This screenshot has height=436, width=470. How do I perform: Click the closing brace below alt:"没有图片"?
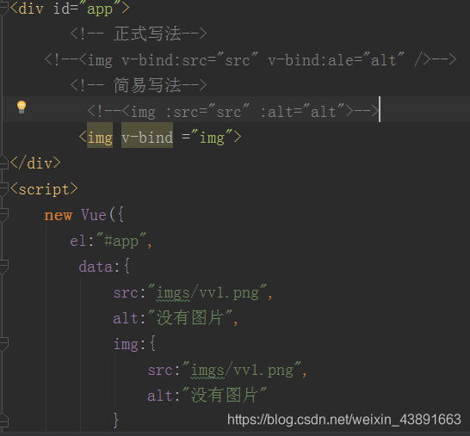(116, 421)
